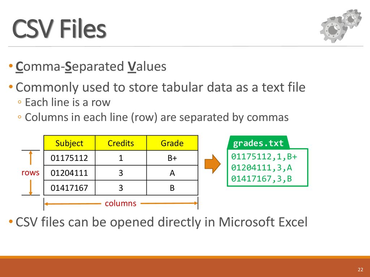The width and height of the screenshot is (370, 277).
Task: Click 'Each line is a row' sub-bullet
Action: (x=68, y=102)
